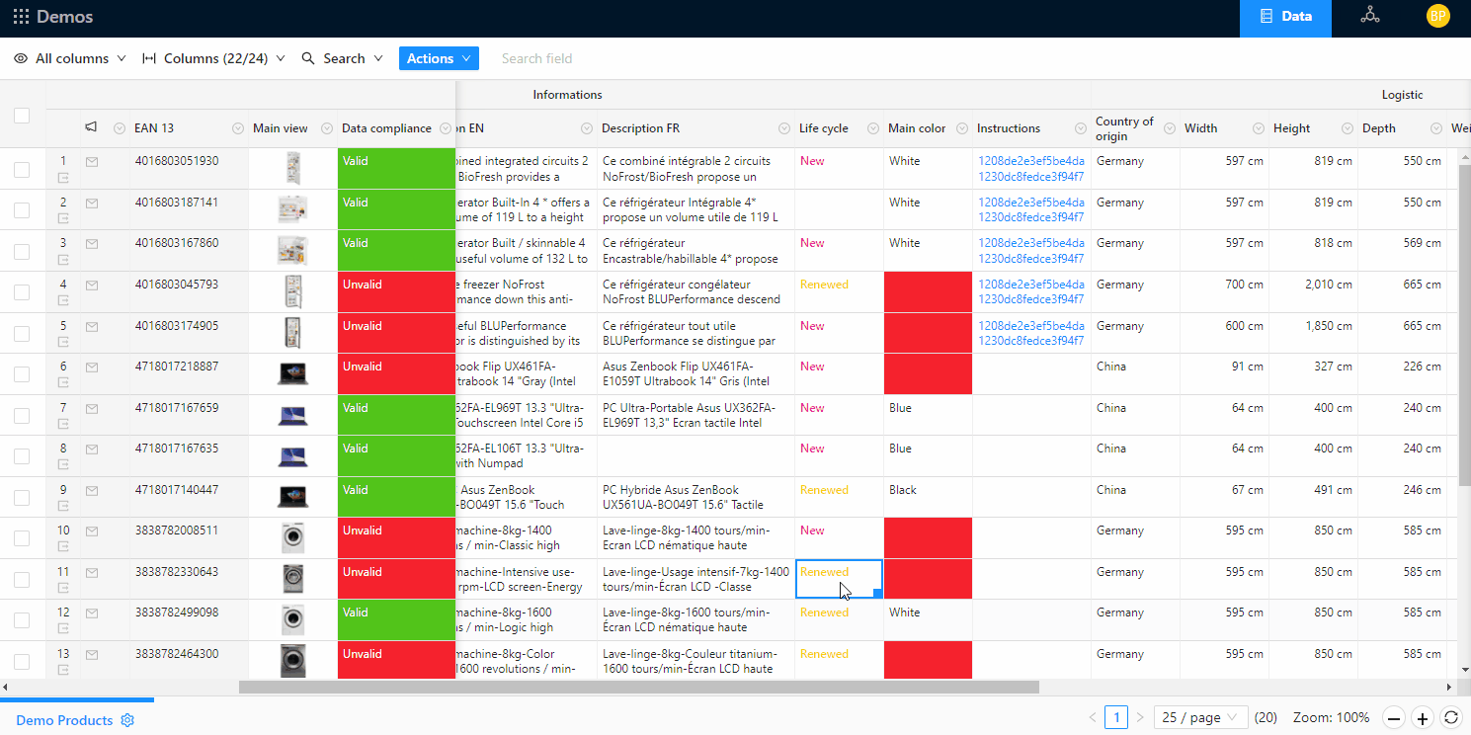Click the megaphone column header icon

point(91,127)
